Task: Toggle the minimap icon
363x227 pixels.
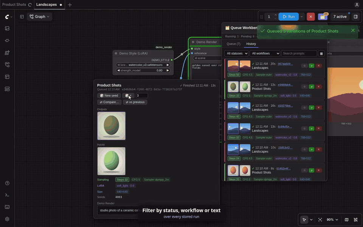Action: 347,219
